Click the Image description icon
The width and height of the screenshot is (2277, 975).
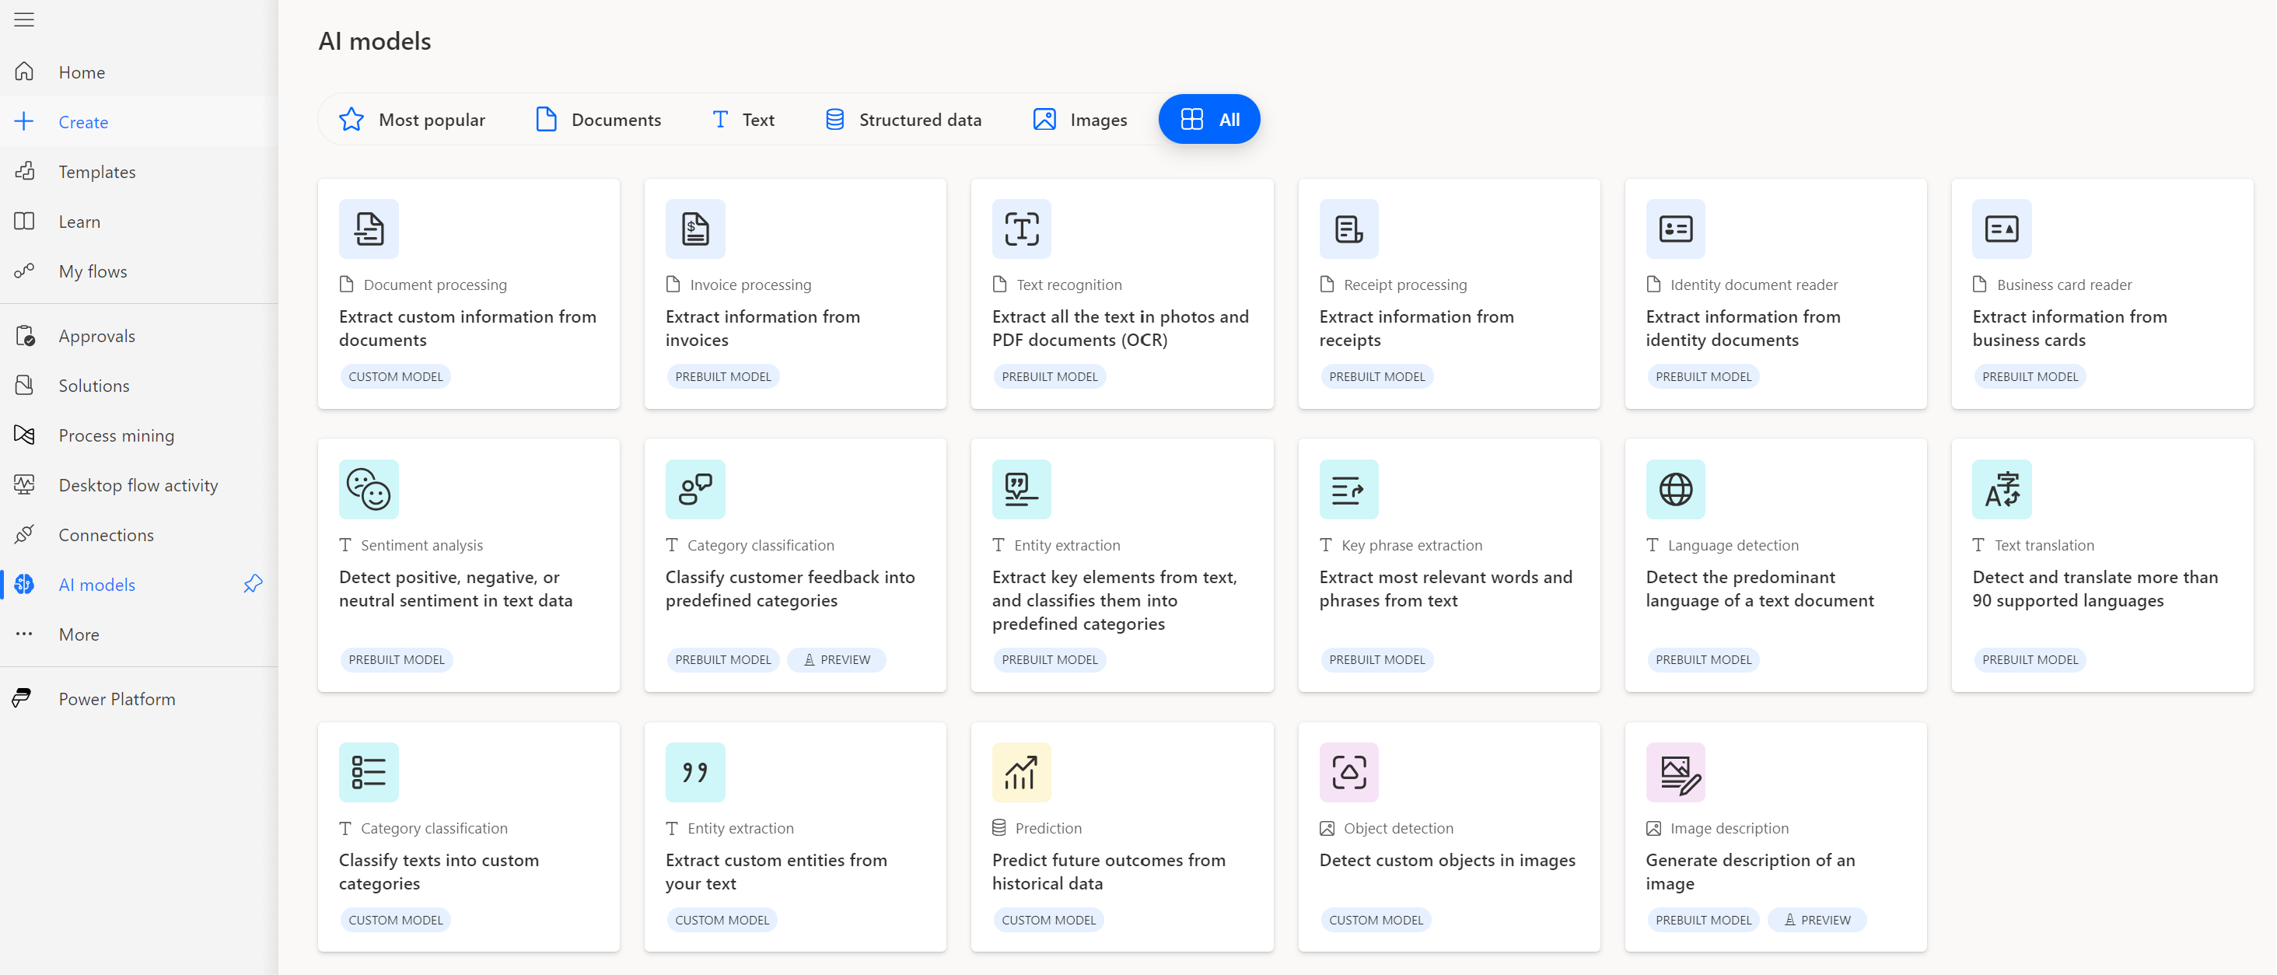pyautogui.click(x=1674, y=772)
